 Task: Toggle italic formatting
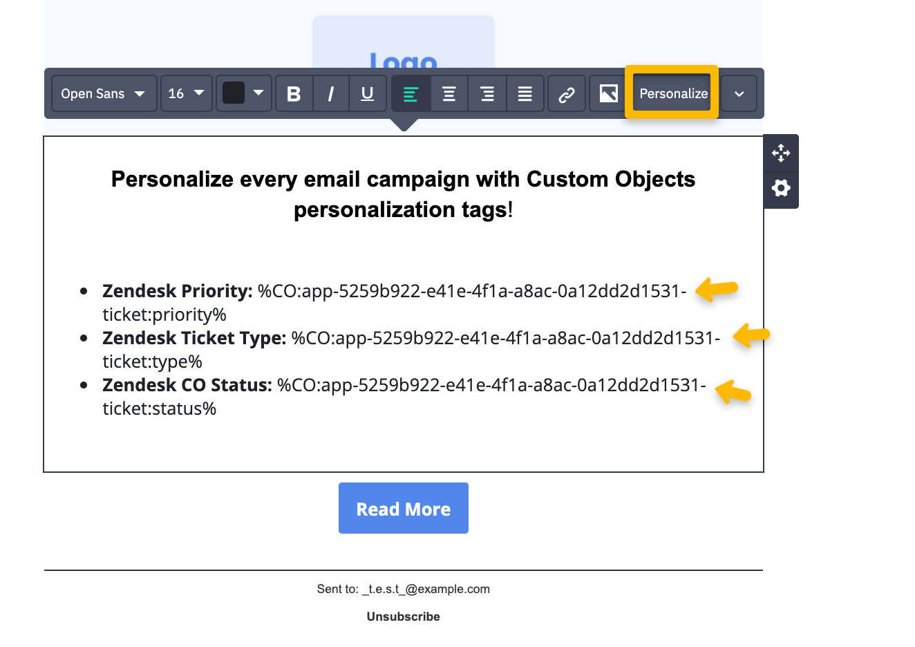coord(331,93)
